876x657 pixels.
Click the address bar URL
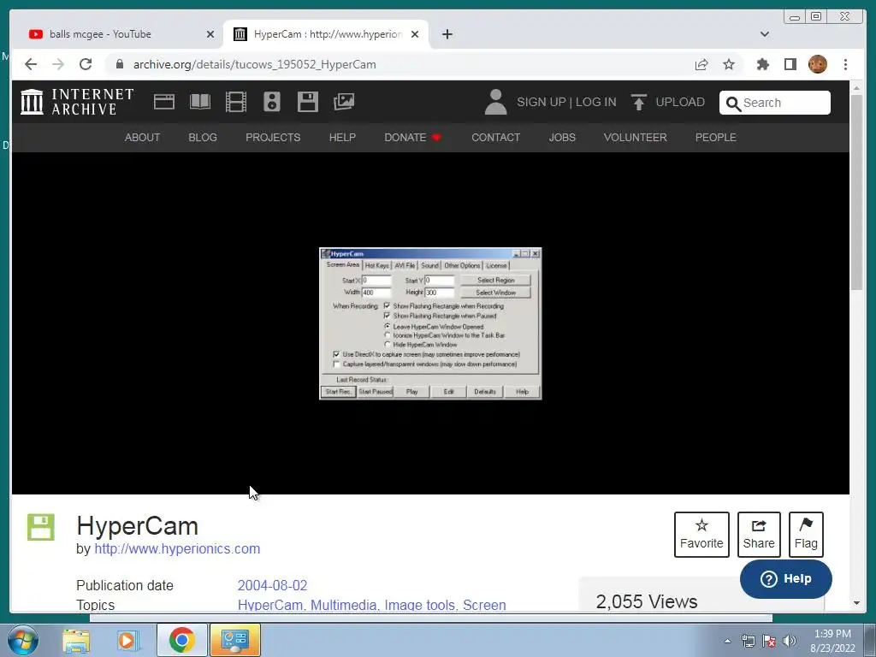(x=254, y=64)
